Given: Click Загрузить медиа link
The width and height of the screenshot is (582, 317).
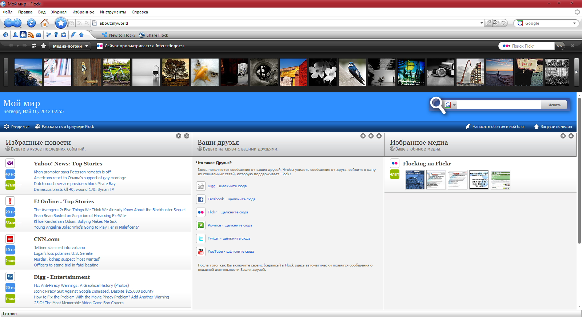Looking at the screenshot, I should 553,127.
